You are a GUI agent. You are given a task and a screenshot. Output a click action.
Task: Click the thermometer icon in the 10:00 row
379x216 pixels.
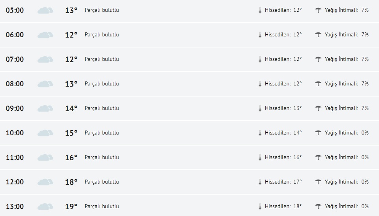coord(260,133)
